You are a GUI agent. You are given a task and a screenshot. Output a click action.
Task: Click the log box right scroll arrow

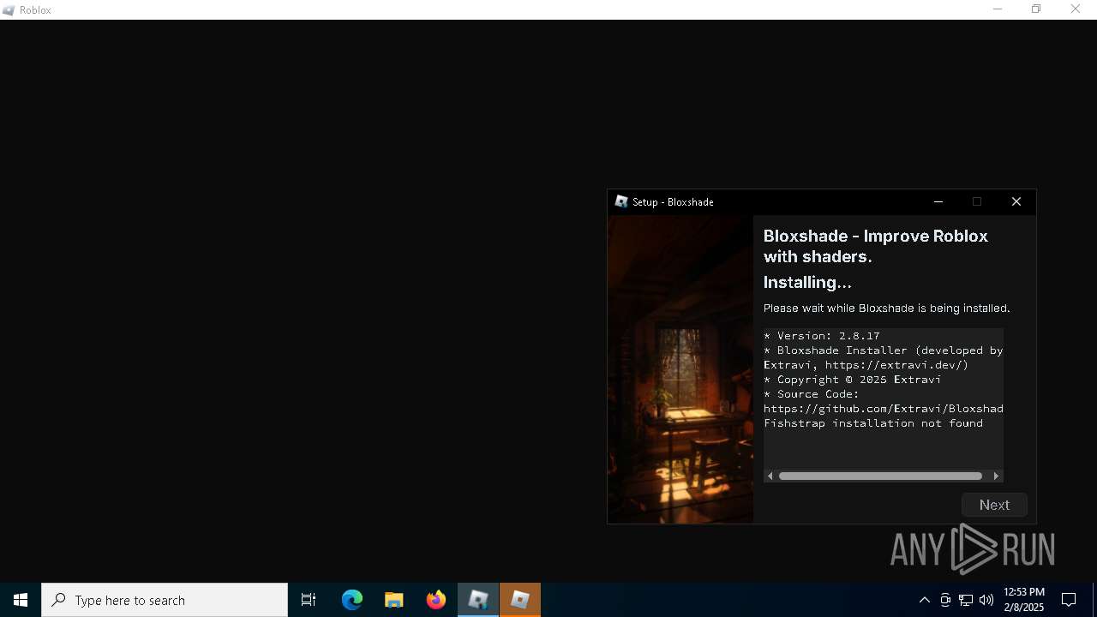pyautogui.click(x=996, y=476)
